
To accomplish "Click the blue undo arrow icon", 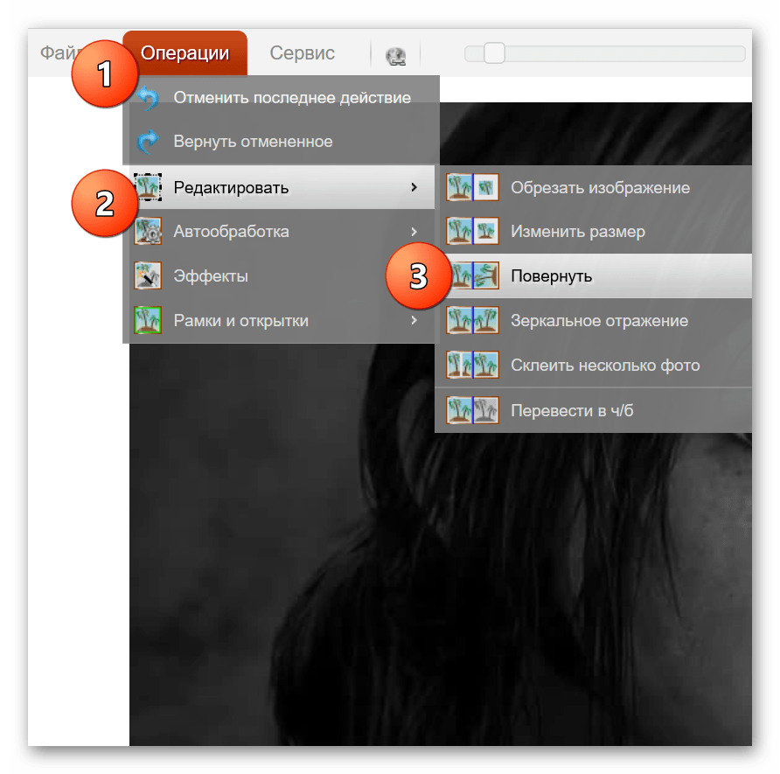I will pos(148,97).
